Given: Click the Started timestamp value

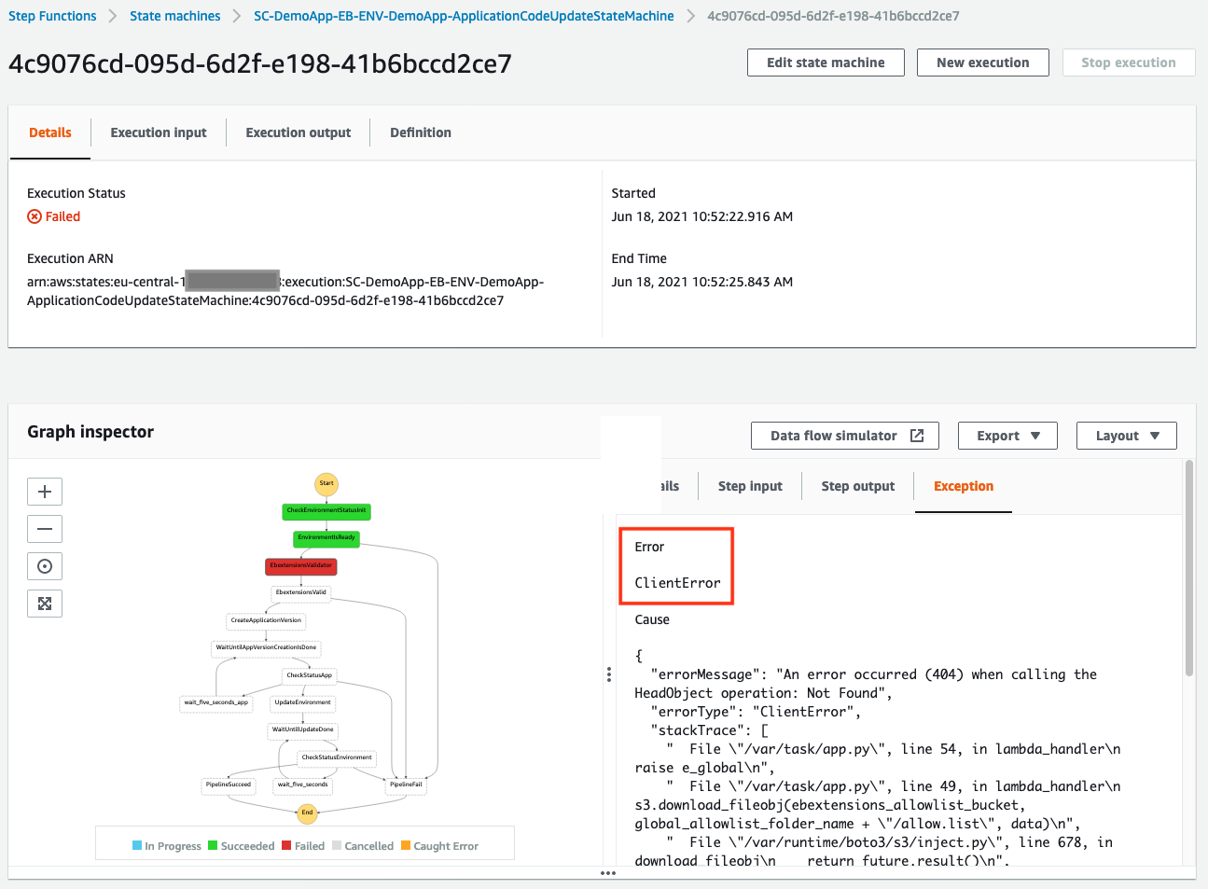Looking at the screenshot, I should pos(702,216).
